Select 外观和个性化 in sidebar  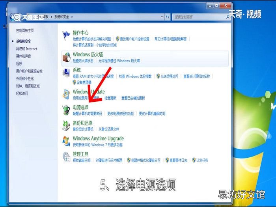click(x=25, y=78)
